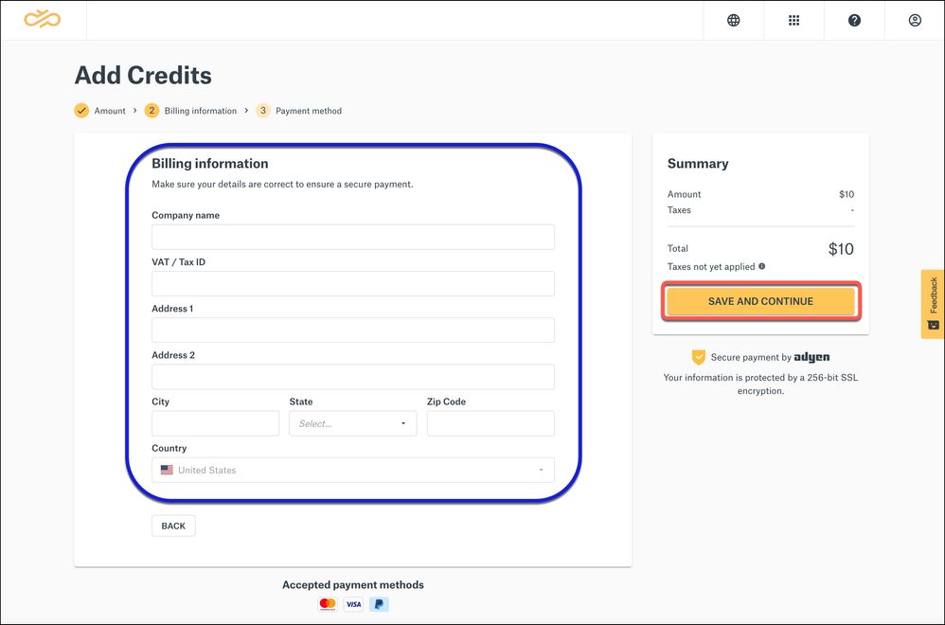Expand the State dropdown

[352, 423]
